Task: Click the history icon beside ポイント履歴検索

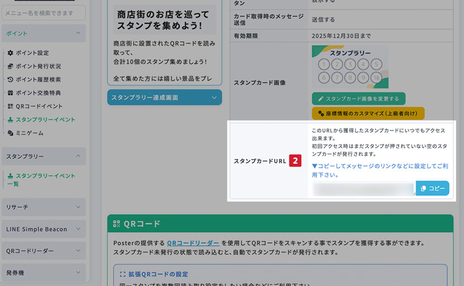Action: tap(10, 79)
